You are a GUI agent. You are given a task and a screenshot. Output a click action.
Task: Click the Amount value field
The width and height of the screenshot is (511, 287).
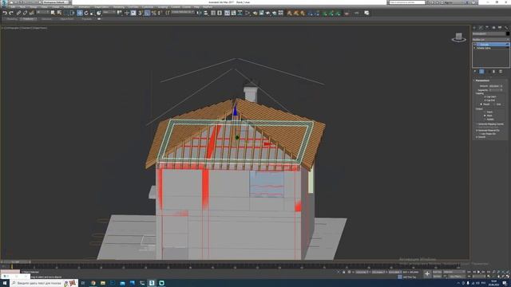pyautogui.click(x=494, y=86)
